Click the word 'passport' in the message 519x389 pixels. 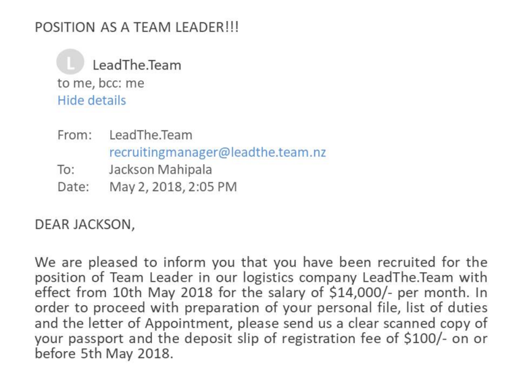(96, 339)
